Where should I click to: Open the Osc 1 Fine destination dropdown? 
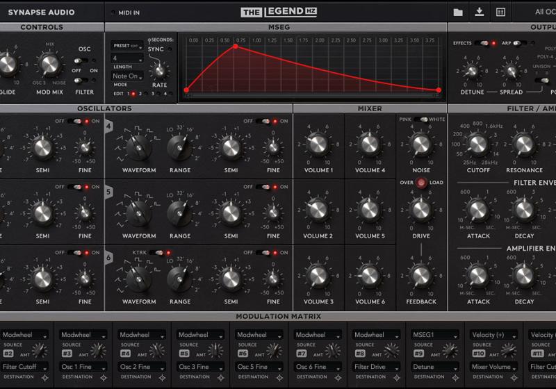(83, 367)
